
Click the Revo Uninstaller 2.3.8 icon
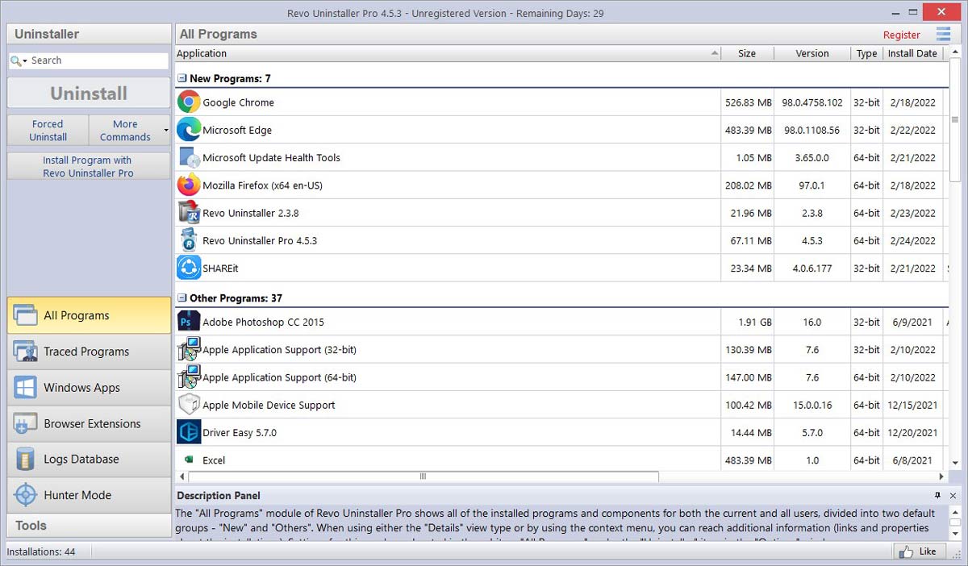coord(189,213)
